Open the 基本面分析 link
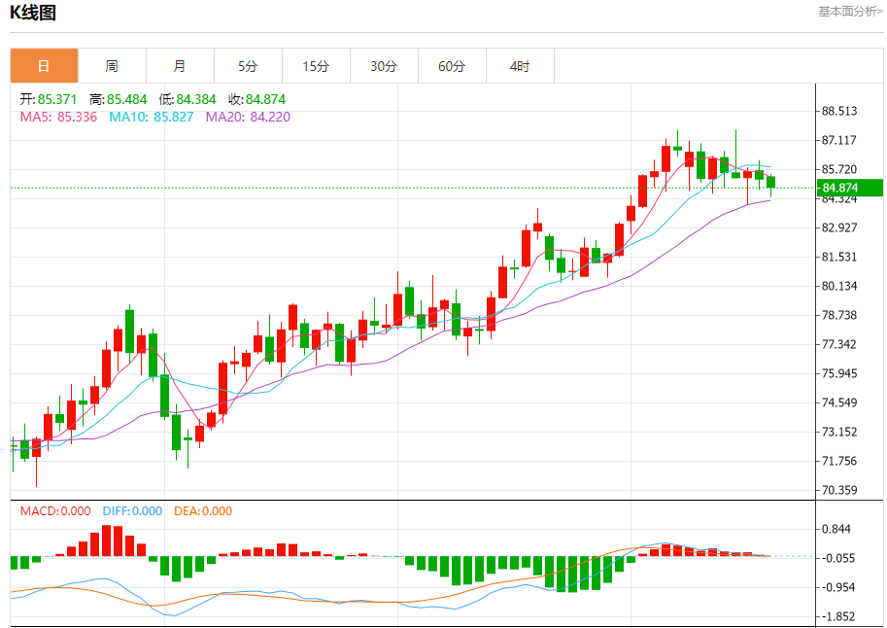 coord(850,12)
